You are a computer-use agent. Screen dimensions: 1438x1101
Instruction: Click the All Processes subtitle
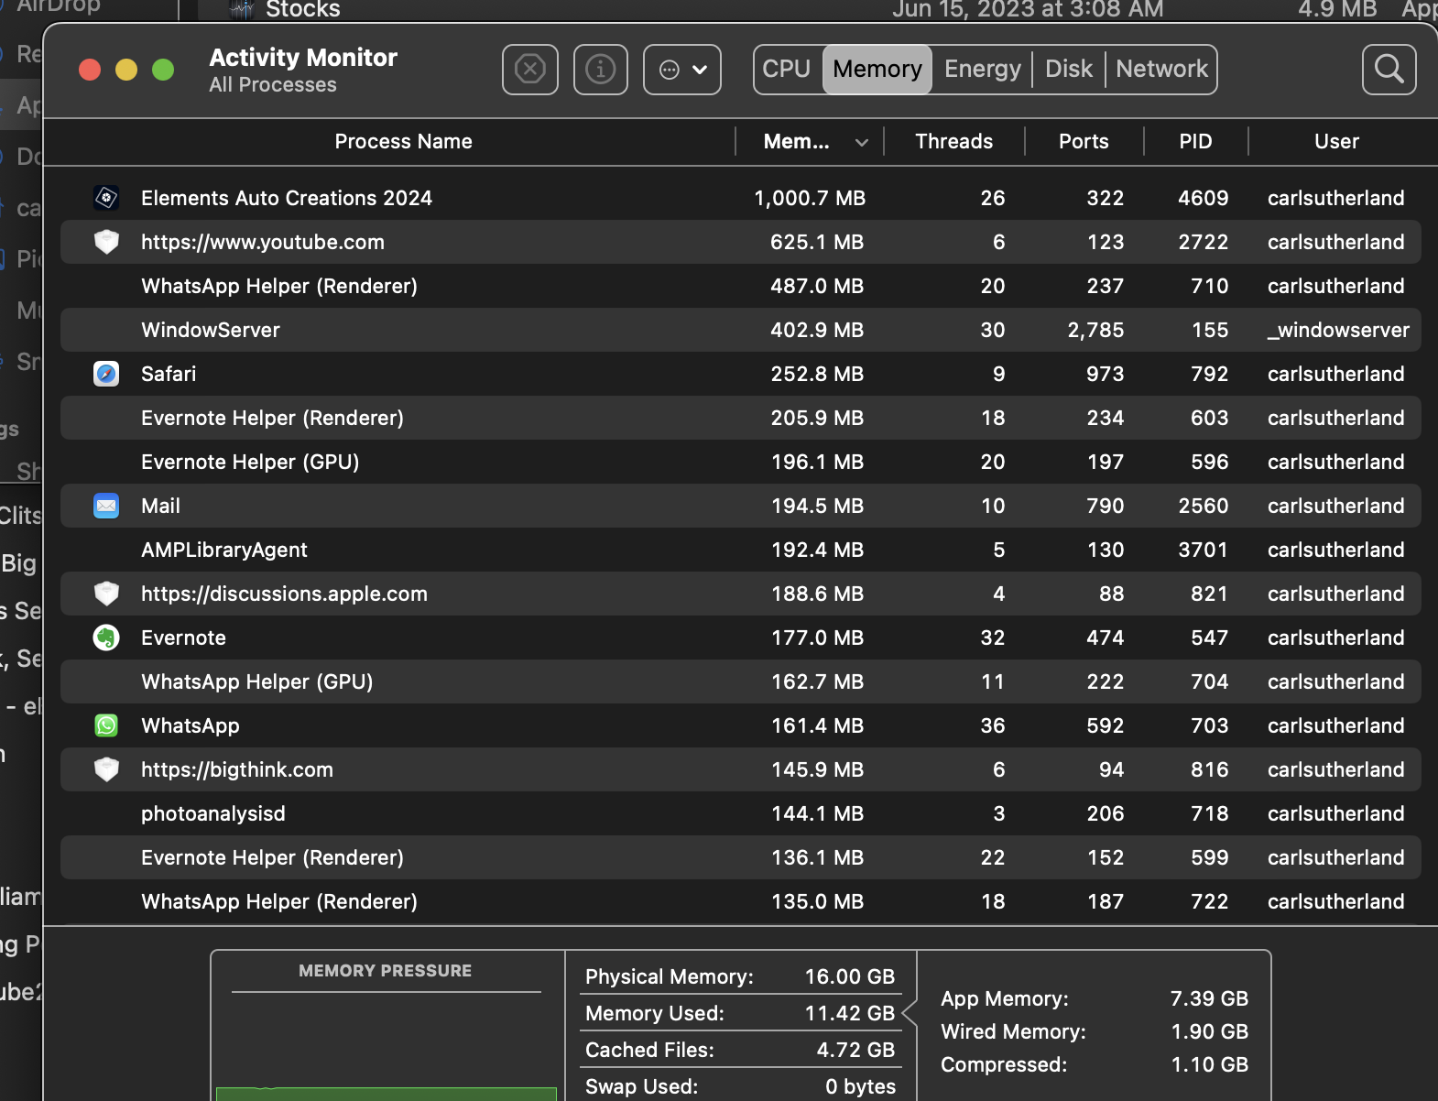coord(273,85)
